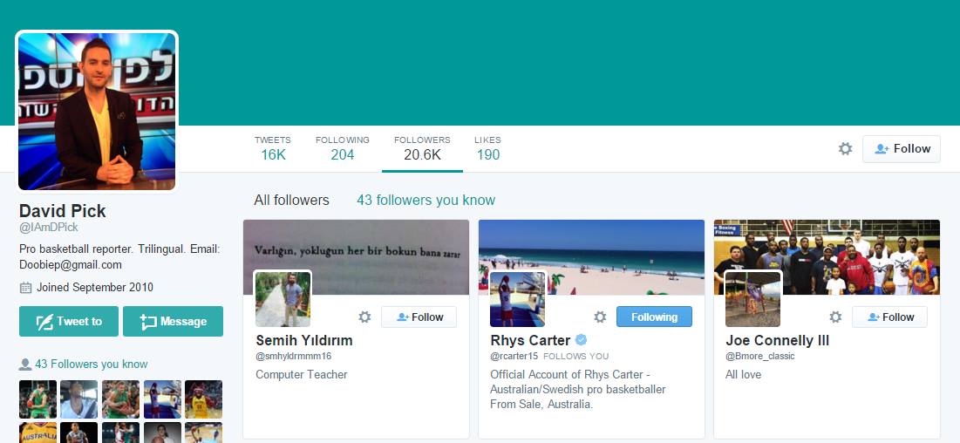Show 43 followers you know list
Viewport: 960px width, 443px height.
click(426, 201)
